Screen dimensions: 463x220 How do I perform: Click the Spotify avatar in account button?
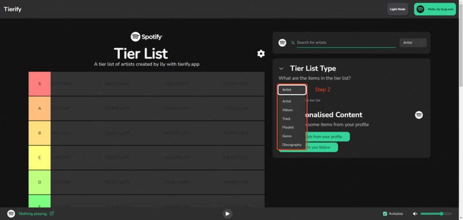pos(420,9)
